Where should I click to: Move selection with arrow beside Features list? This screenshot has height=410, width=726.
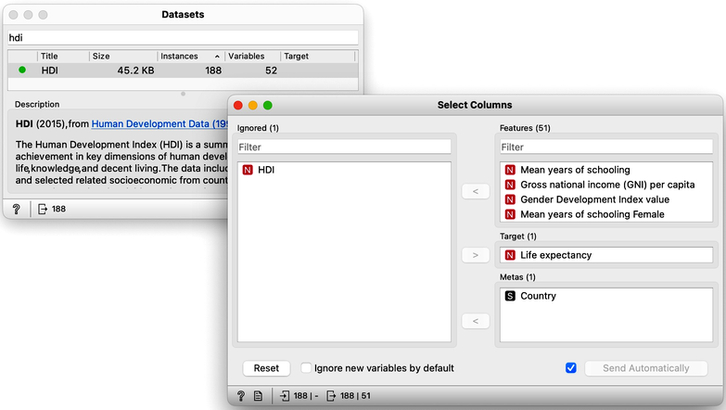476,191
